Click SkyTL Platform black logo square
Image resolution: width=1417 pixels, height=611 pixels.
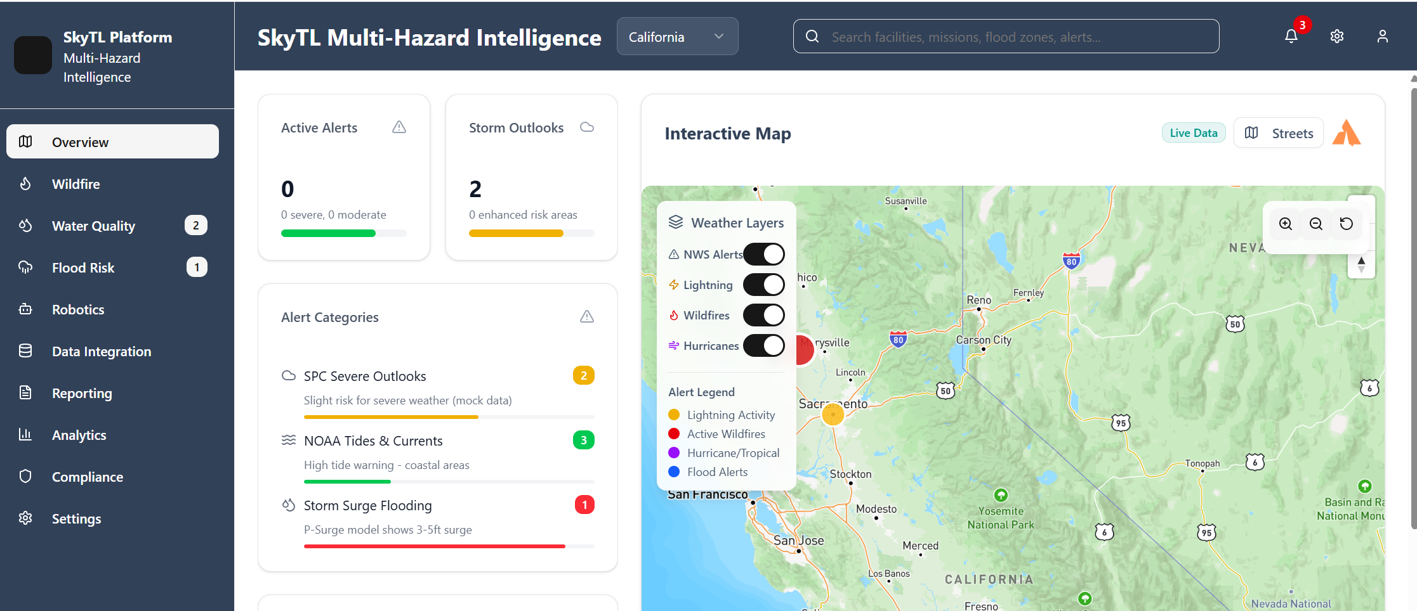click(x=33, y=55)
